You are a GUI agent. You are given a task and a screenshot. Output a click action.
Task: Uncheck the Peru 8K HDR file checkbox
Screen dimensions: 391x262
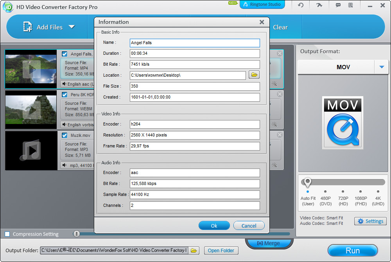[65, 95]
